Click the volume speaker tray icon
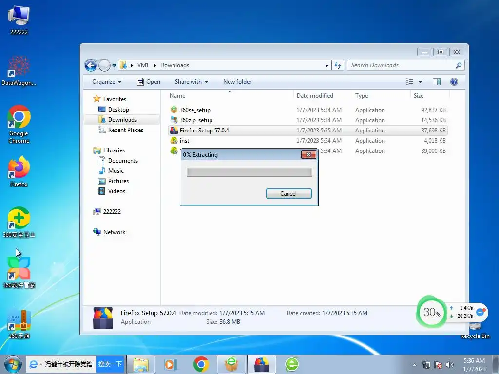 [x=450, y=365]
